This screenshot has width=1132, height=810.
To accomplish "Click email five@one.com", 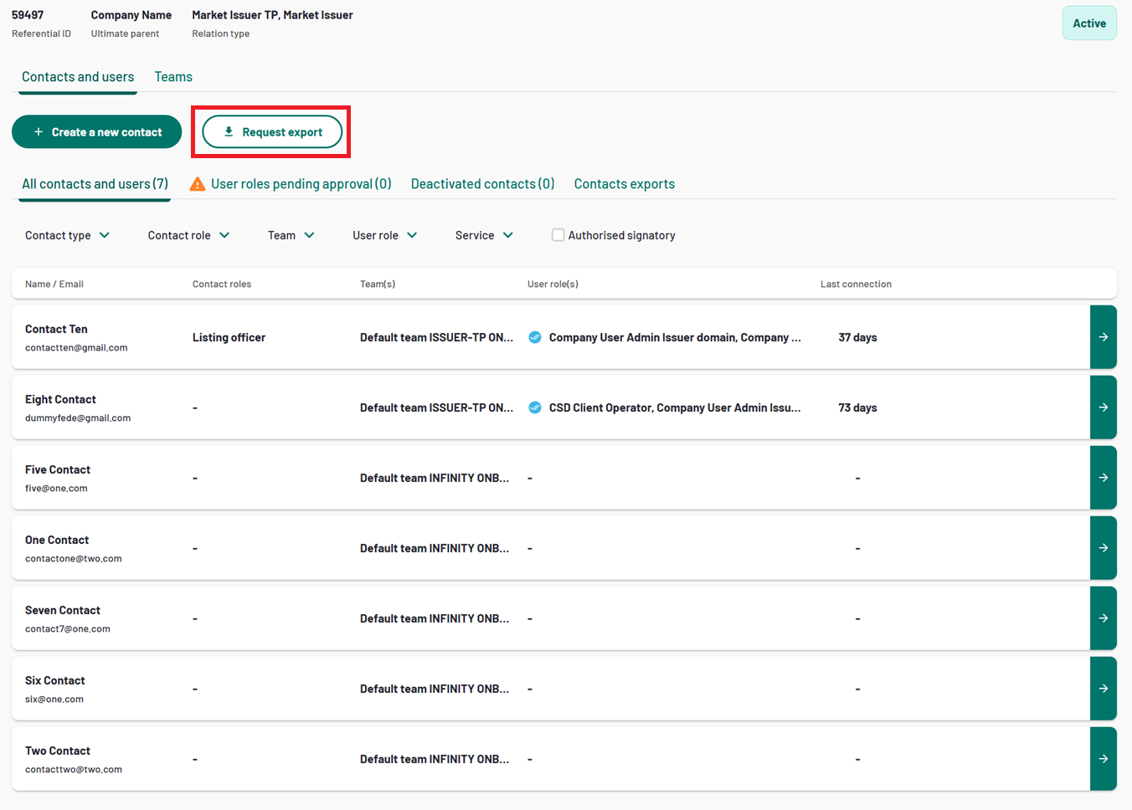I will pyautogui.click(x=56, y=489).
